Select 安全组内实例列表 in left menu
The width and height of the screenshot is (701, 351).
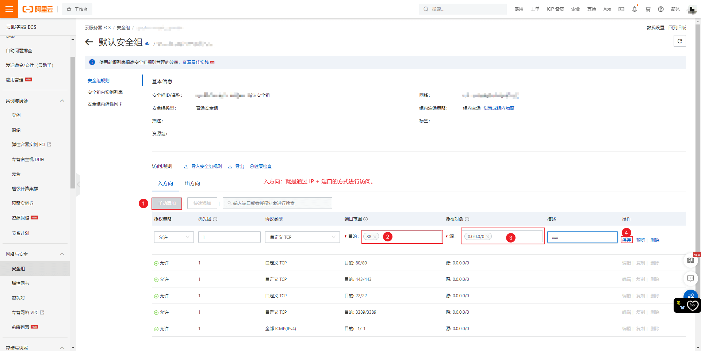105,92
